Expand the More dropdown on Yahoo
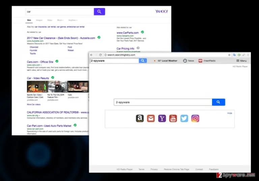Screen dimensions: 259x181 60,20
